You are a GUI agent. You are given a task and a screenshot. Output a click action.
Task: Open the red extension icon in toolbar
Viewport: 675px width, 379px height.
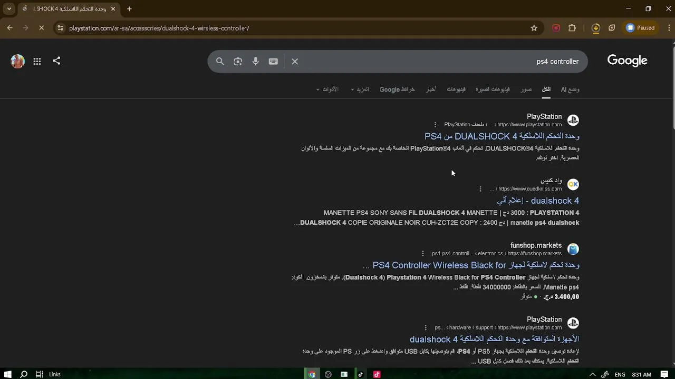(556, 28)
